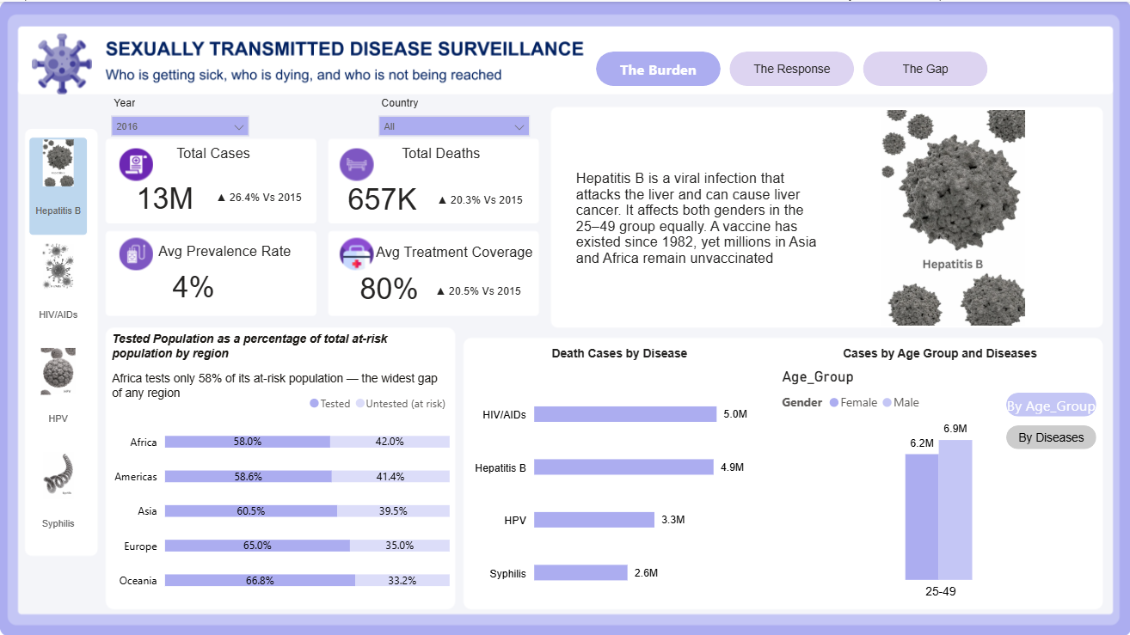1130x635 pixels.
Task: Open the Country dropdown showing All
Action: (453, 126)
